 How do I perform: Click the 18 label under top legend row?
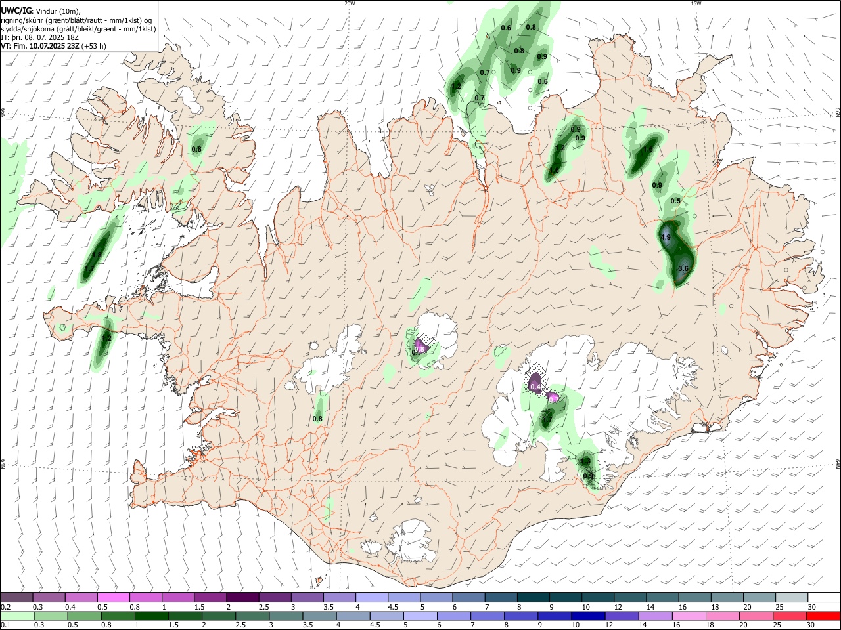716,607
